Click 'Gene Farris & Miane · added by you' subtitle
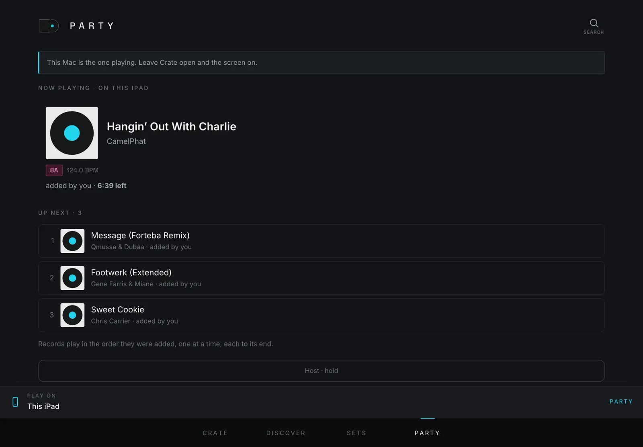Screen dimensions: 643x447 click(x=146, y=284)
